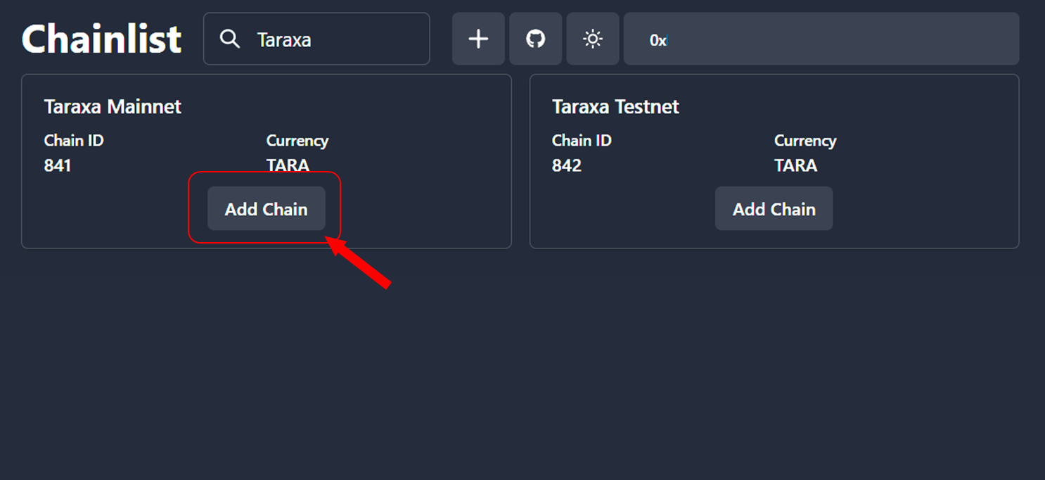Open the GitHub repository icon

pyautogui.click(x=536, y=39)
